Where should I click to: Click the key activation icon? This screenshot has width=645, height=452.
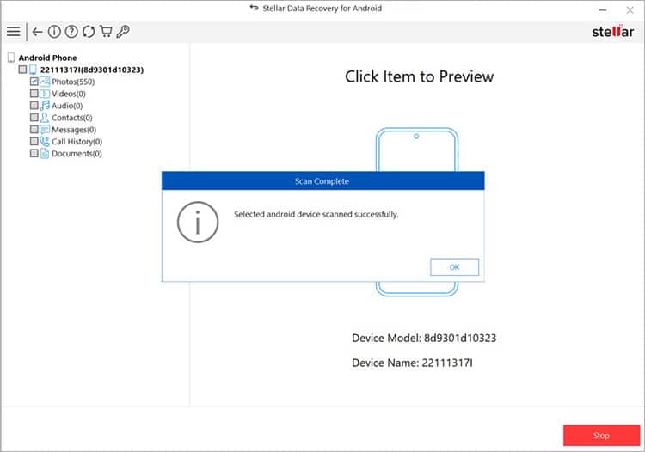click(x=123, y=32)
